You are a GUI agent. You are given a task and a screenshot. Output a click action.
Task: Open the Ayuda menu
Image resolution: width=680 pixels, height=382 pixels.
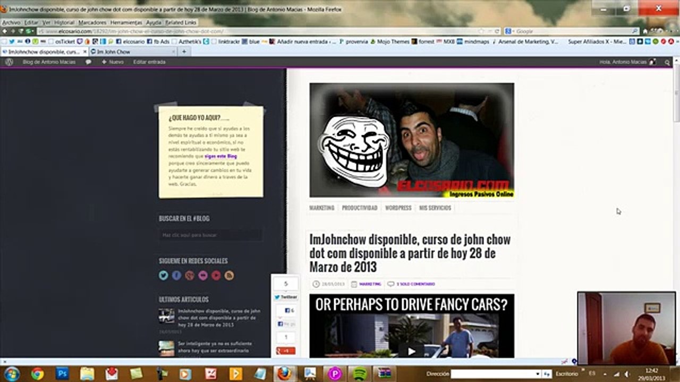tap(154, 23)
